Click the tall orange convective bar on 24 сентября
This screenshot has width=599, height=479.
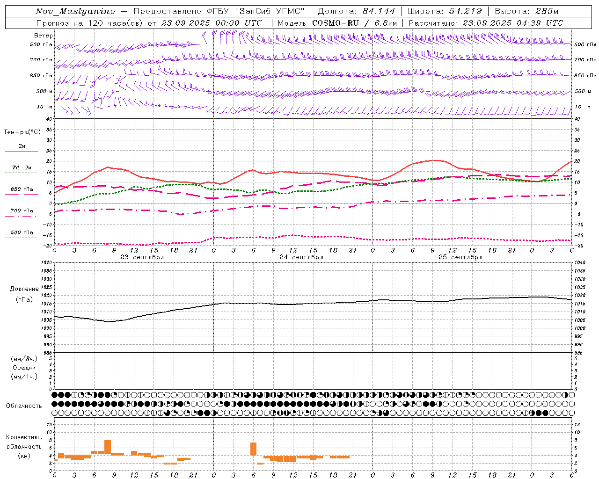(x=254, y=449)
